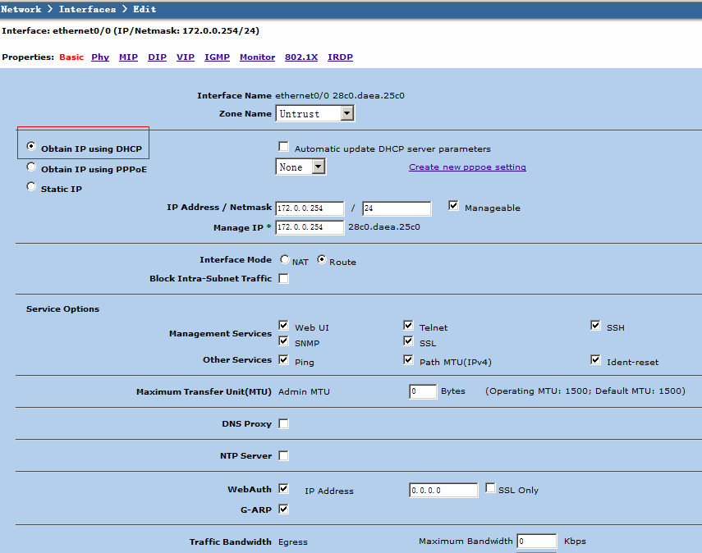Enable Block Intra-Subnet Traffic
The image size is (702, 553).
284,278
